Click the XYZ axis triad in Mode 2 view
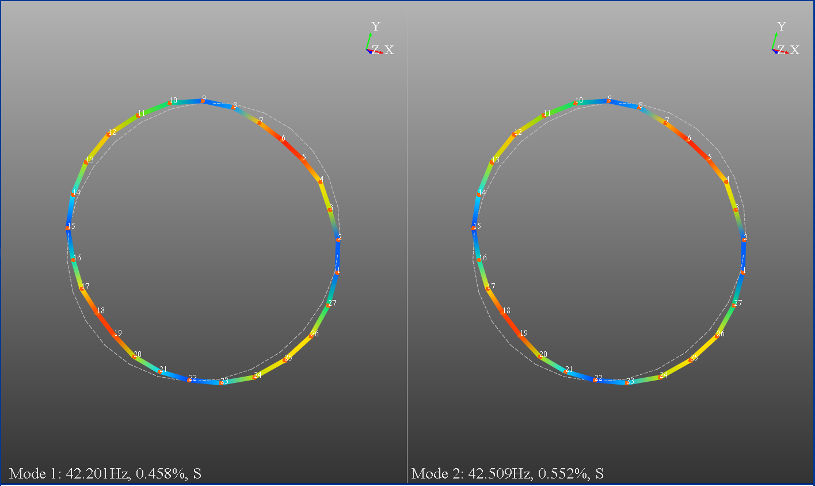 point(785,39)
